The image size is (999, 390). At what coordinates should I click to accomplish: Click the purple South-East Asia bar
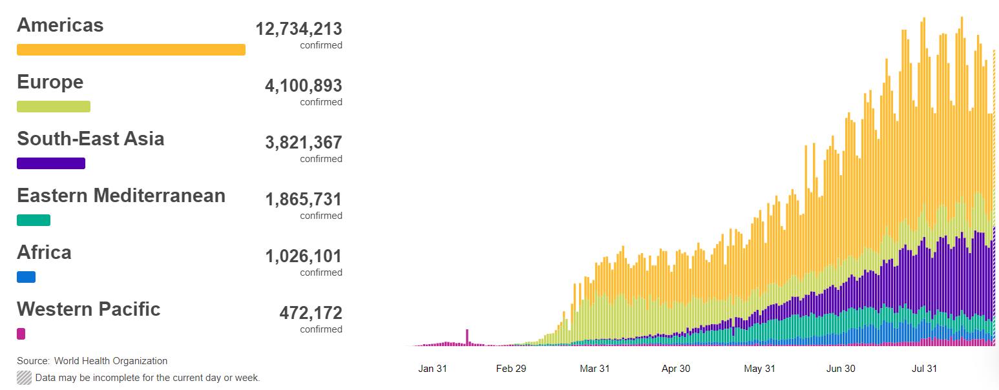(51, 163)
